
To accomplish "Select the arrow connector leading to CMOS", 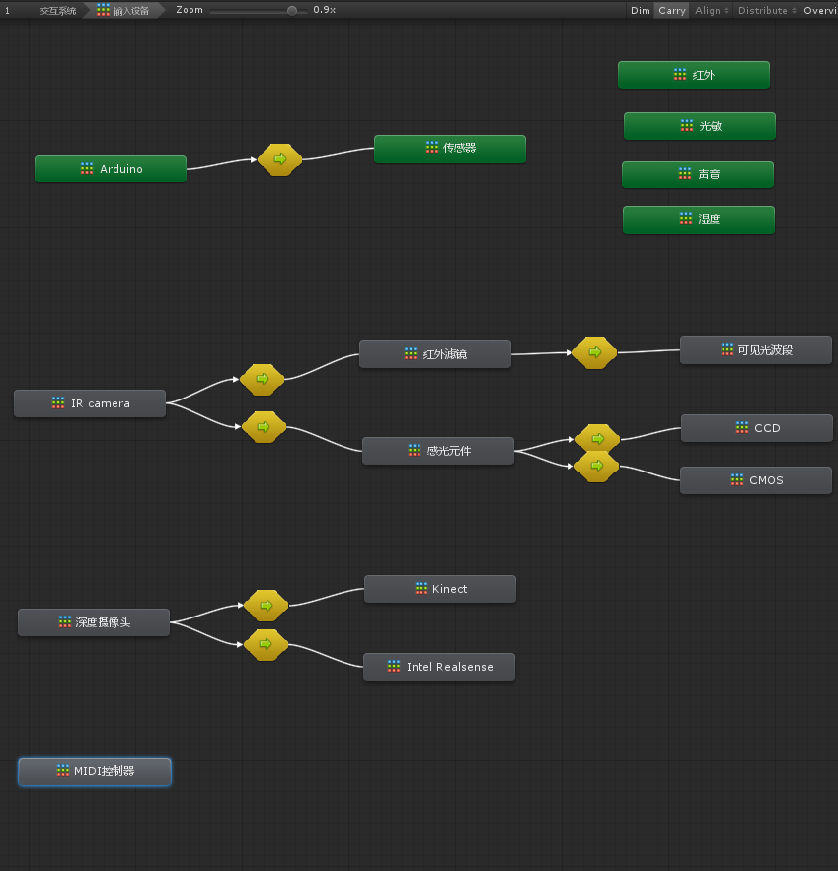I will pos(597,466).
